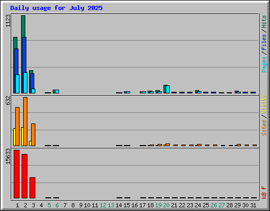Viewport: 270px width, 211px height.
Task: Select the red KB bar for day 1
Action: point(17,174)
